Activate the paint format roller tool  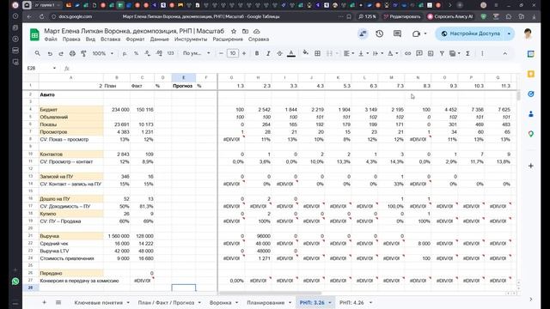coord(83,53)
